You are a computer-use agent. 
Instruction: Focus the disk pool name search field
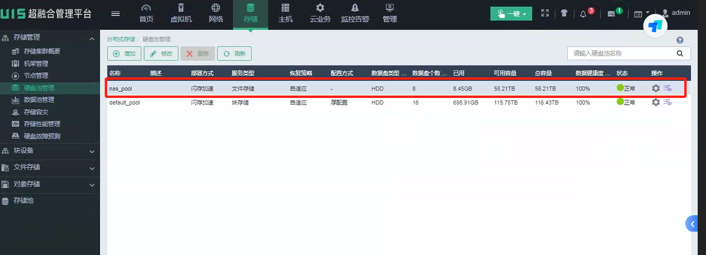coord(621,53)
